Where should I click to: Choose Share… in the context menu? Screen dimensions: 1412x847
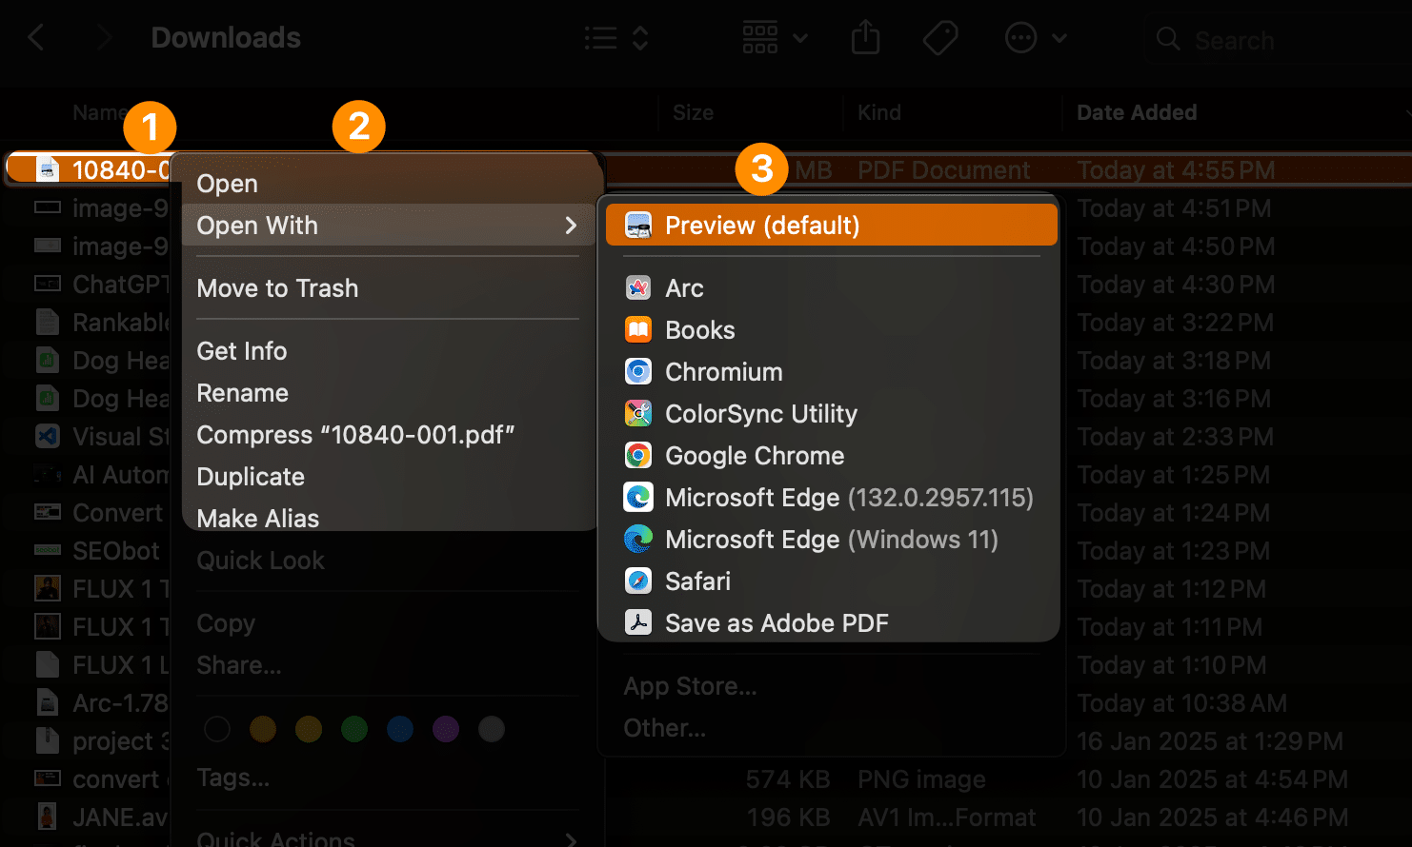tap(389, 665)
